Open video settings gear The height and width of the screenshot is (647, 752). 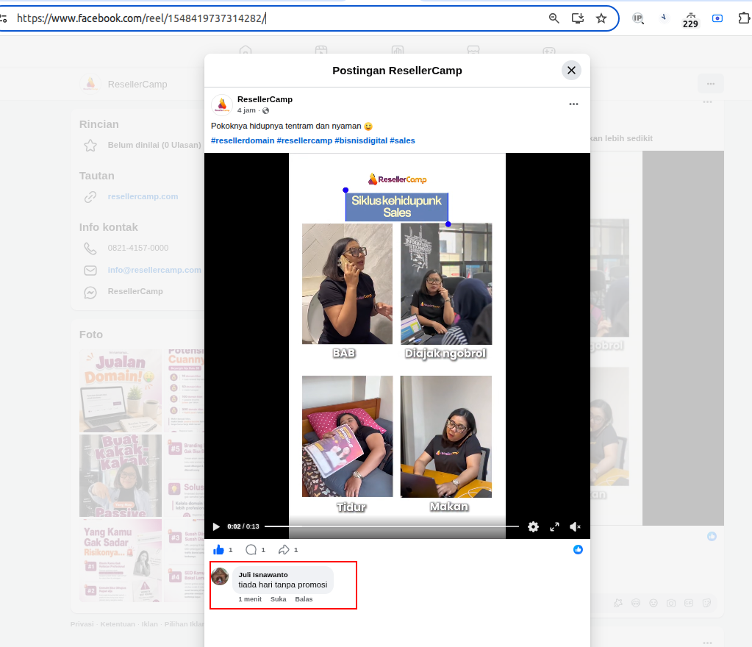click(x=533, y=526)
